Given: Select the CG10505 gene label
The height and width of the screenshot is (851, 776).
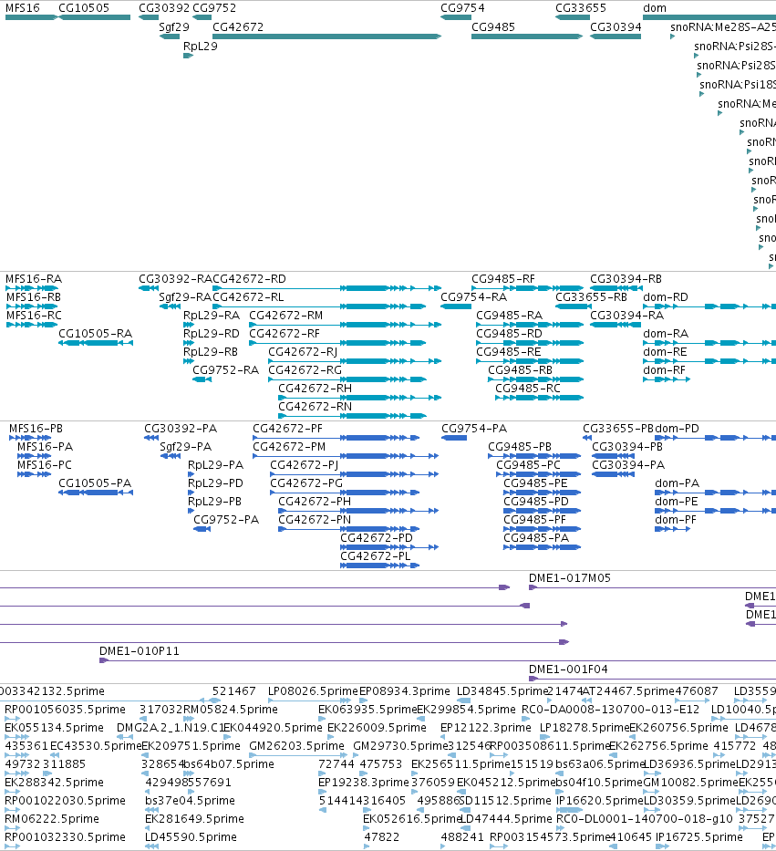Looking at the screenshot, I should 84,8.
